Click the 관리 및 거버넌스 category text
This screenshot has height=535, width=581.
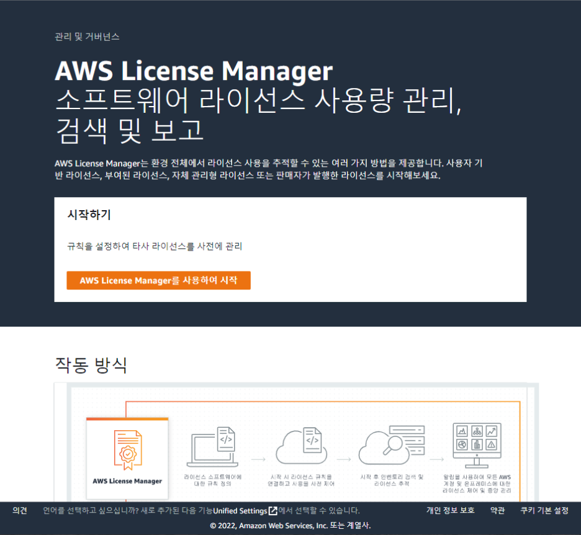(87, 37)
